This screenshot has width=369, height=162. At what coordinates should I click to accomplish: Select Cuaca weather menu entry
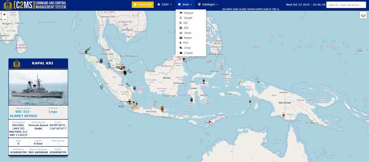(188, 53)
